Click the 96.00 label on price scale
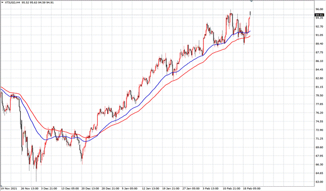Image resolution: width=326 pixels, height=191 pixels. click(x=319, y=10)
